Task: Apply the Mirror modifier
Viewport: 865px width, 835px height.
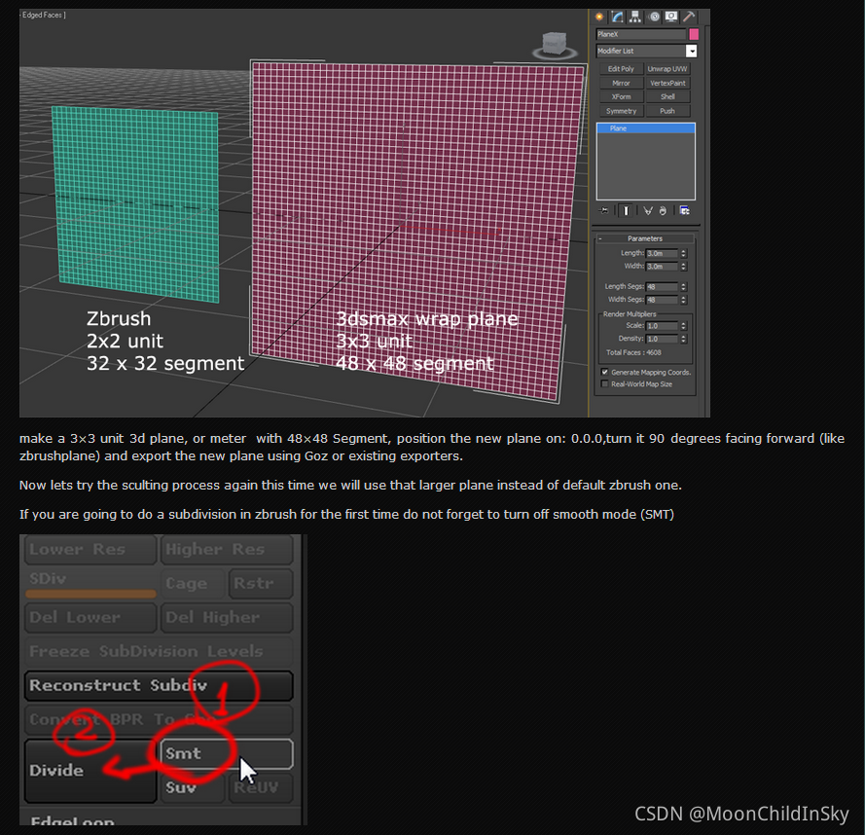Action: [x=621, y=83]
